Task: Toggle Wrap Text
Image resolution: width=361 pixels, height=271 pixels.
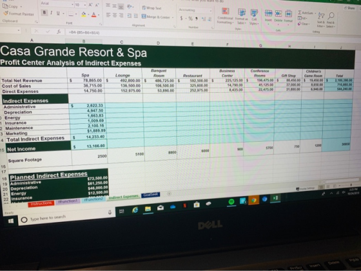Action: pos(151,8)
